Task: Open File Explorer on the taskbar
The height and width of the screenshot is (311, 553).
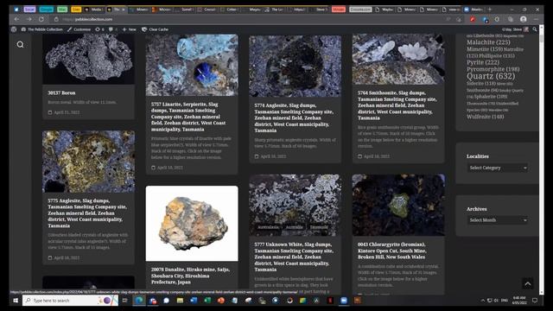Action: click(180, 301)
